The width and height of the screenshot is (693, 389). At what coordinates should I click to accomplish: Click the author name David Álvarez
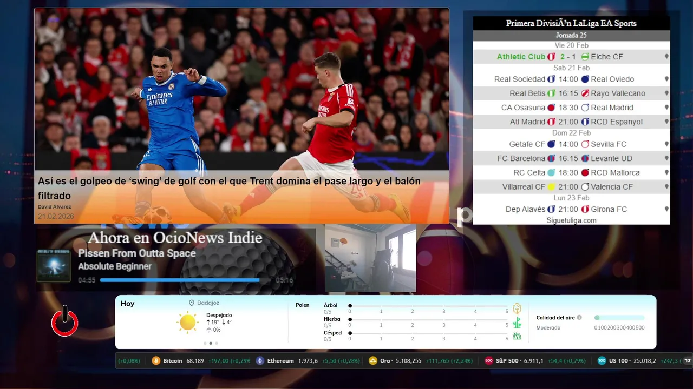pyautogui.click(x=54, y=207)
